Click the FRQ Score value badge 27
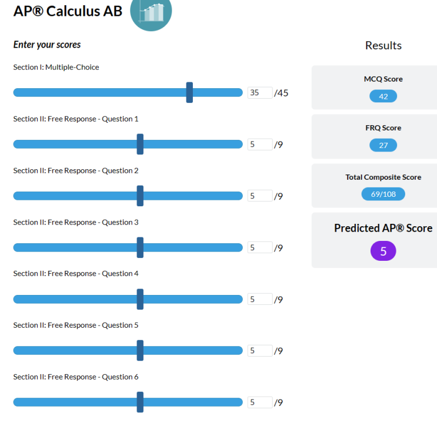Screen dimensions: 437x423 pyautogui.click(x=383, y=145)
